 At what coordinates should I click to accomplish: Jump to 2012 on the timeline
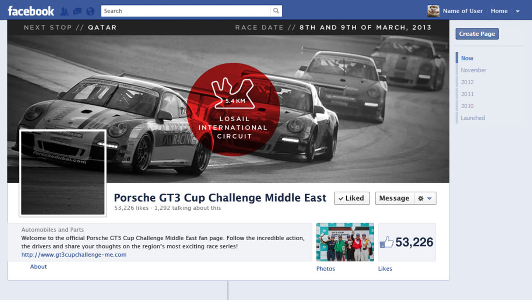click(467, 82)
